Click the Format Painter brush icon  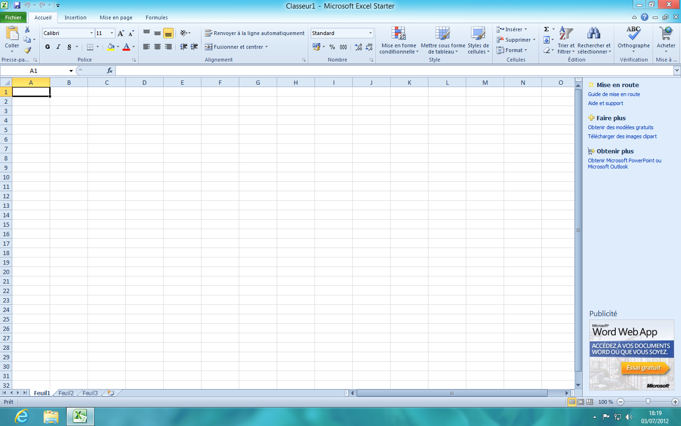click(27, 50)
